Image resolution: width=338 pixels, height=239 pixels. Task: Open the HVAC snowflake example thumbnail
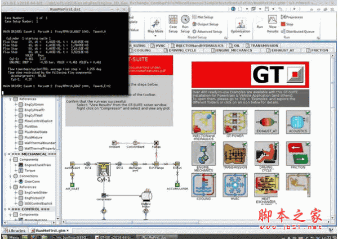[235, 185]
